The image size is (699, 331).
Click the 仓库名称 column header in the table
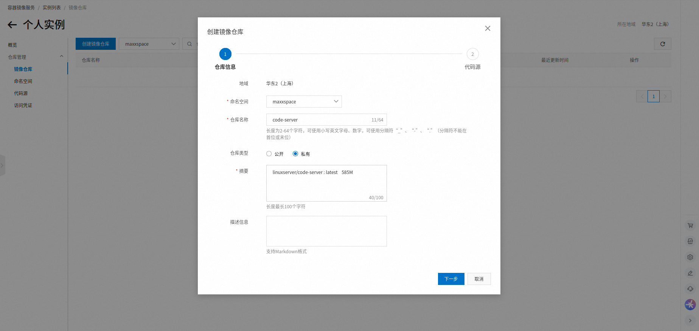coord(91,60)
